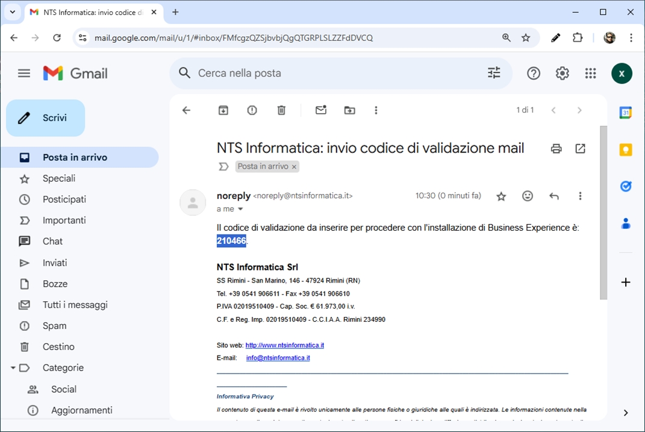
Task: Click the Gmail logo
Action: (75, 74)
